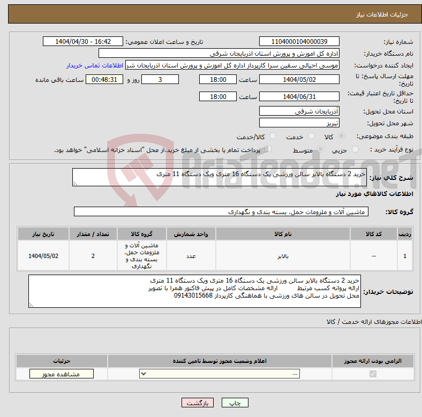
Task: Open the اطلاعات تماس خریدار link
Action: (x=95, y=65)
